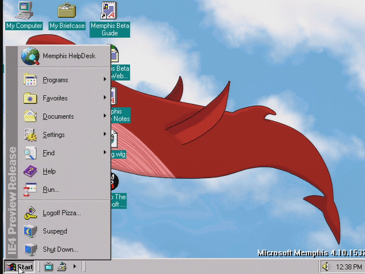The height and width of the screenshot is (274, 365).
Task: Select Suspend in the Start menu
Action: 64,231
